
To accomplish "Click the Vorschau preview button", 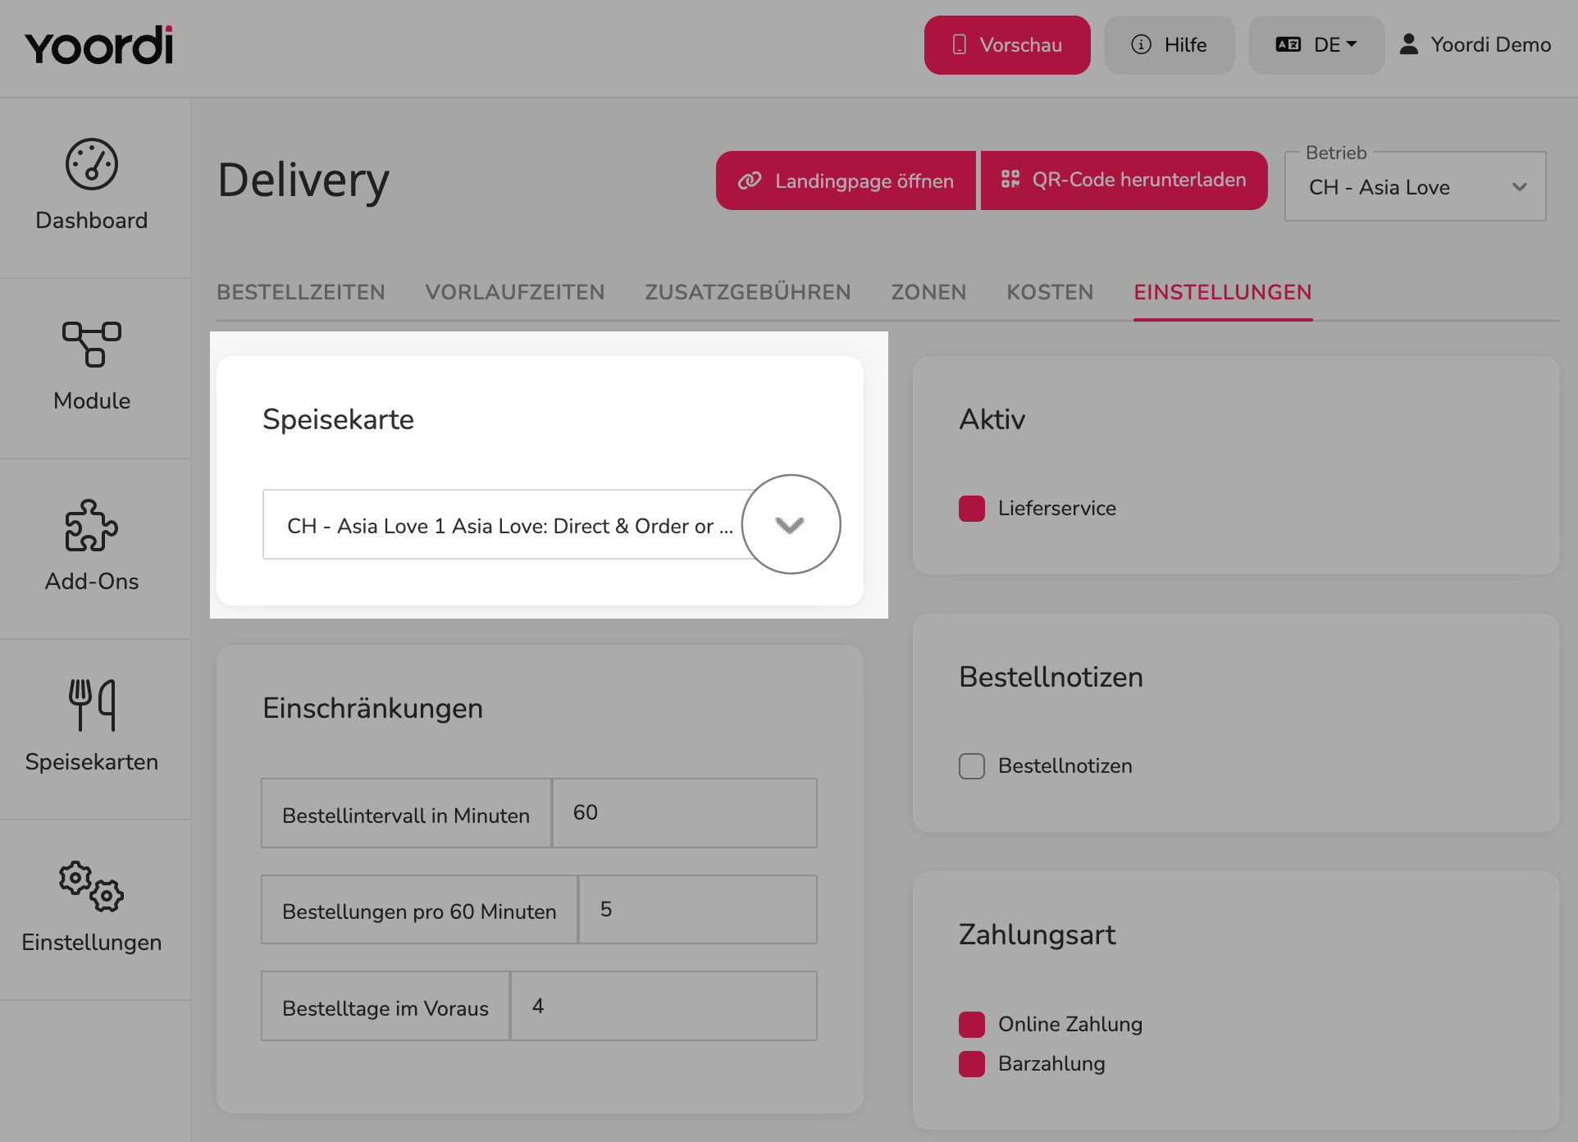I will 1007,45.
